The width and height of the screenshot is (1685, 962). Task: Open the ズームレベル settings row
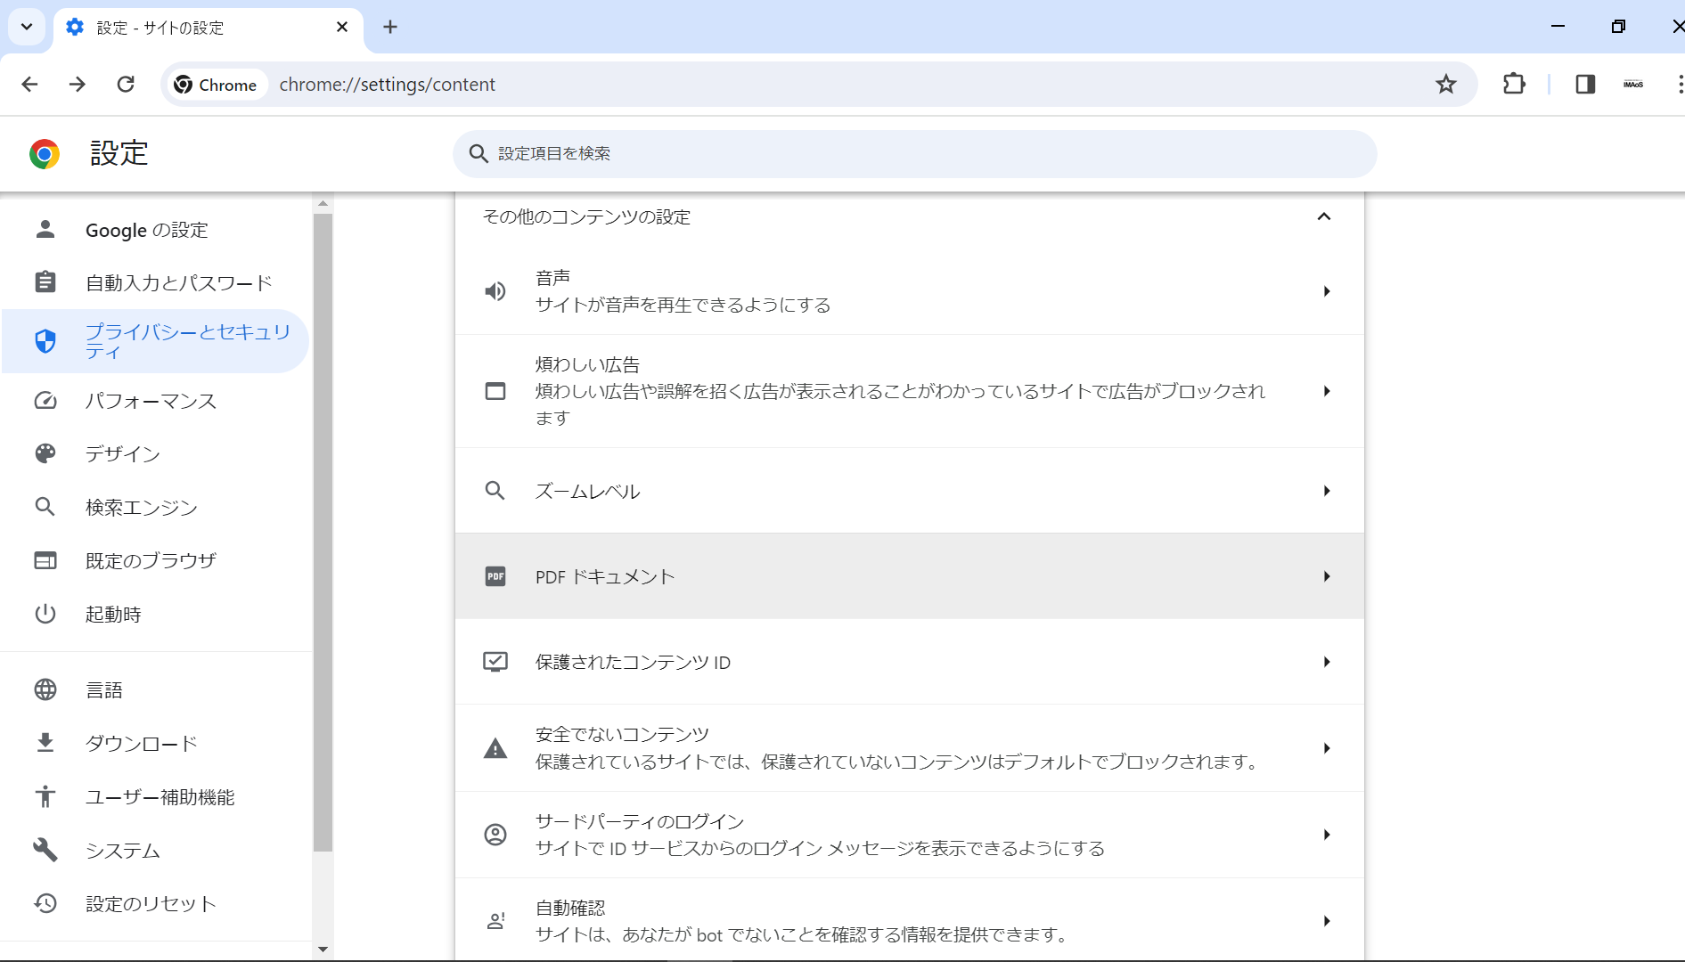[909, 491]
